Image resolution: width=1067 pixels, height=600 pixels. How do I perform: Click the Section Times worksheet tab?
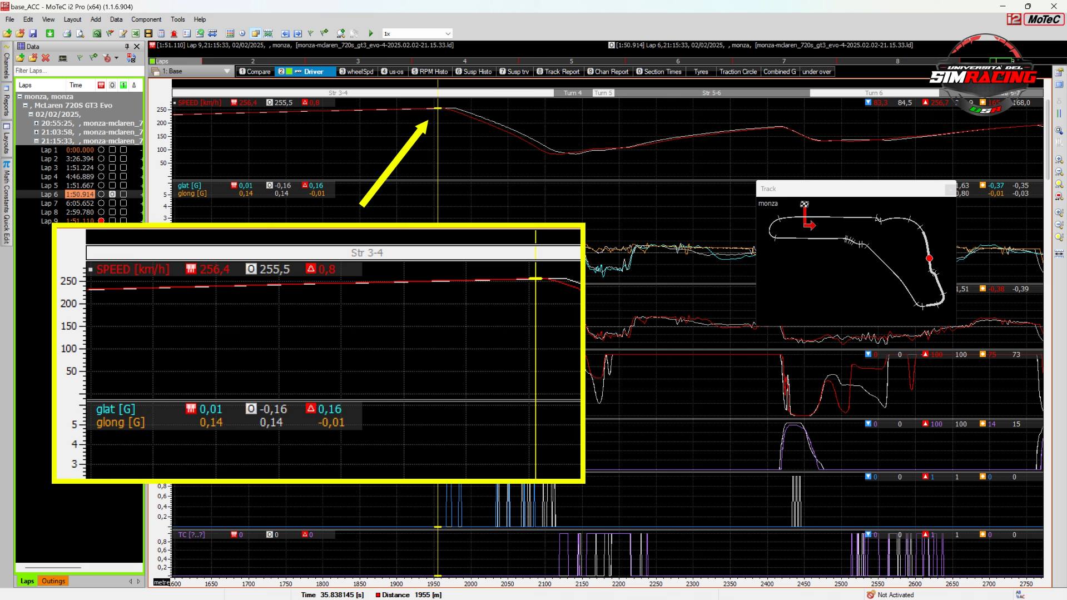[659, 72]
